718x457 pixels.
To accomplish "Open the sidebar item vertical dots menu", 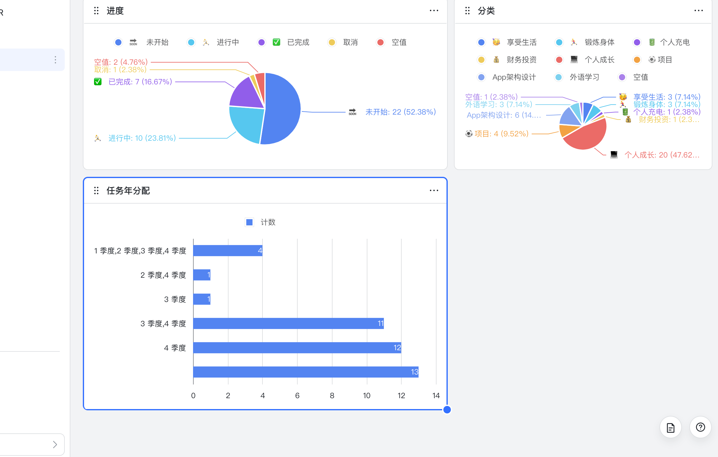I will click(55, 60).
